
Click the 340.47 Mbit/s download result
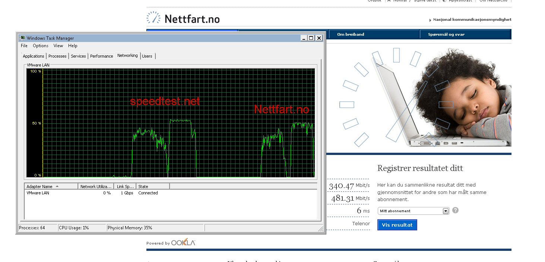coord(349,185)
